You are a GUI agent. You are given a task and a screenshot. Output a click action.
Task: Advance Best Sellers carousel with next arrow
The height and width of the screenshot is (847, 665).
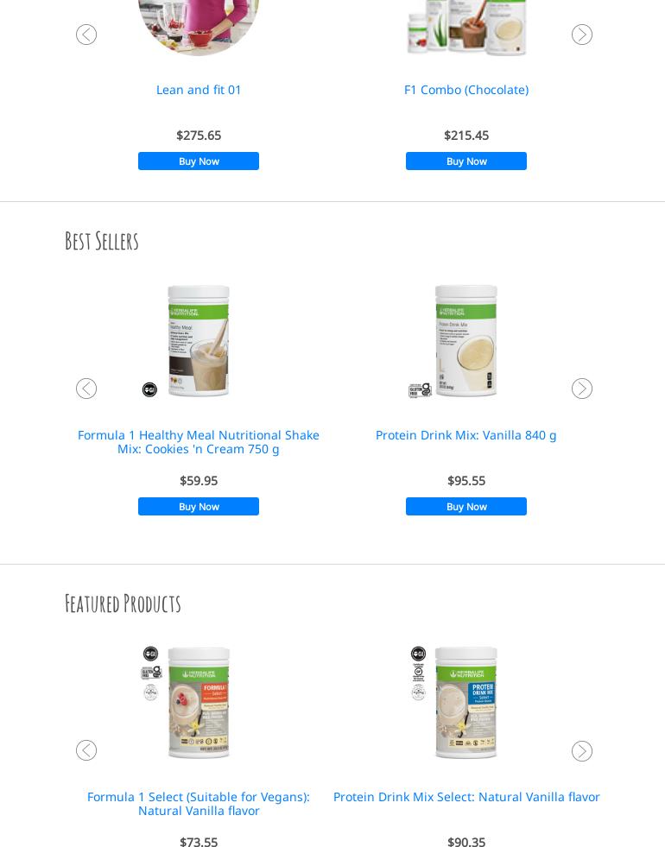click(582, 389)
